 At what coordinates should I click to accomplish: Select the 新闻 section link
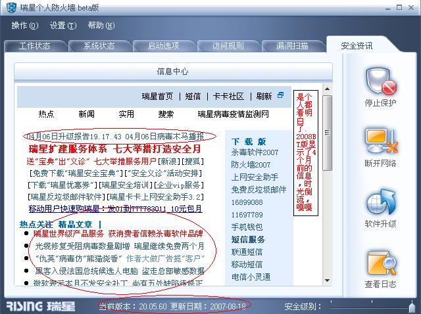(86, 114)
